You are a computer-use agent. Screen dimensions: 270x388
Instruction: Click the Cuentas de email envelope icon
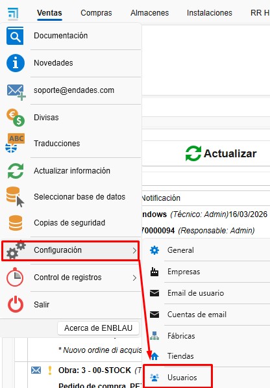(154, 315)
